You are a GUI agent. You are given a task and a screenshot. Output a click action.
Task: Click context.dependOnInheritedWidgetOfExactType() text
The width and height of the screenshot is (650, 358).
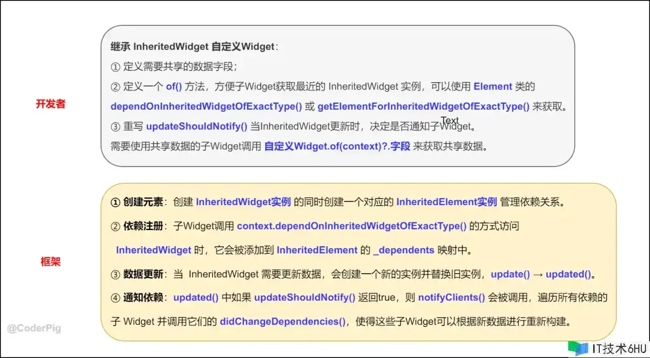tap(351, 226)
